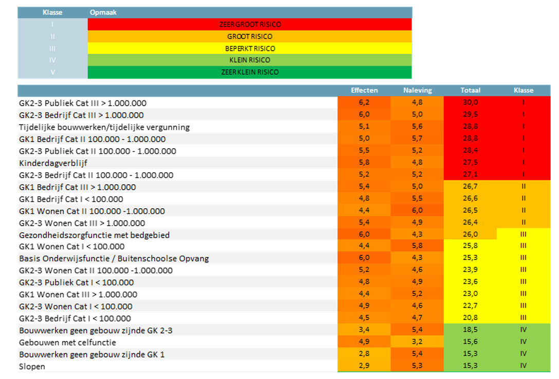The width and height of the screenshot is (559, 379).
Task: Select the ZEER KLEIN RISICO green bar
Action: 250,72
